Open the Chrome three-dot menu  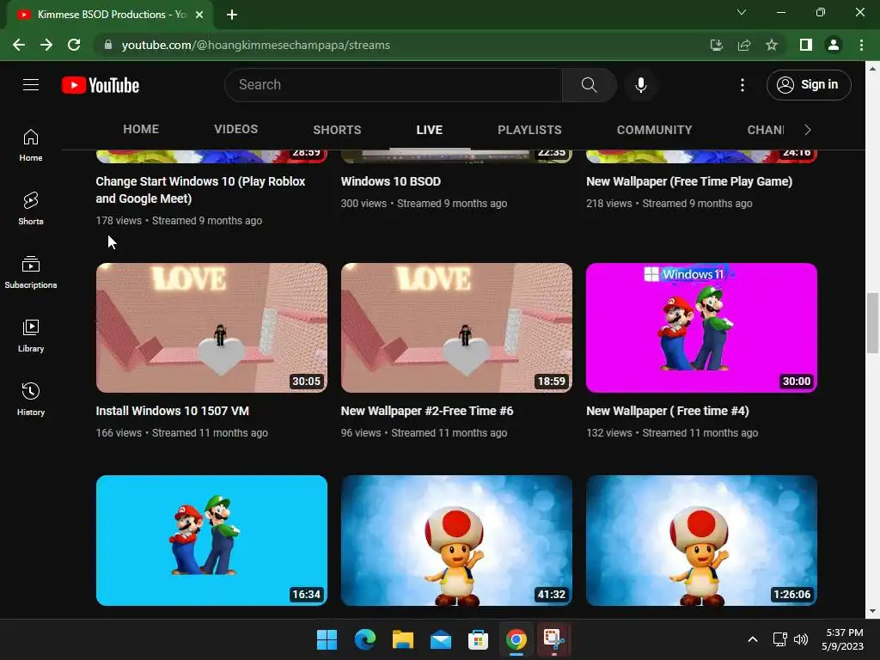click(861, 45)
